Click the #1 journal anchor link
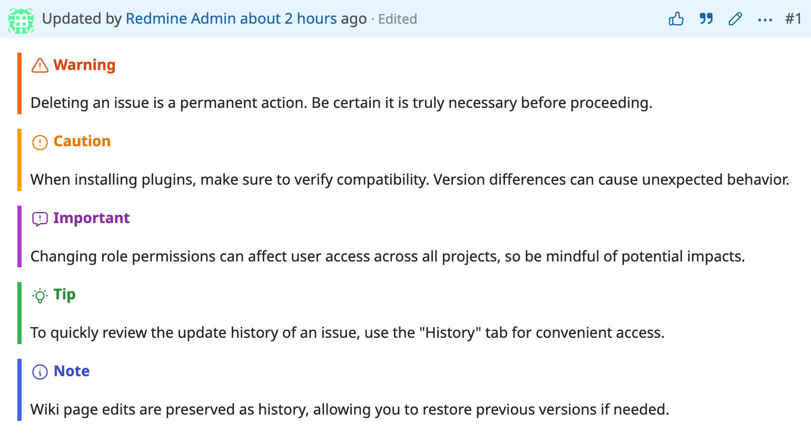 [793, 19]
